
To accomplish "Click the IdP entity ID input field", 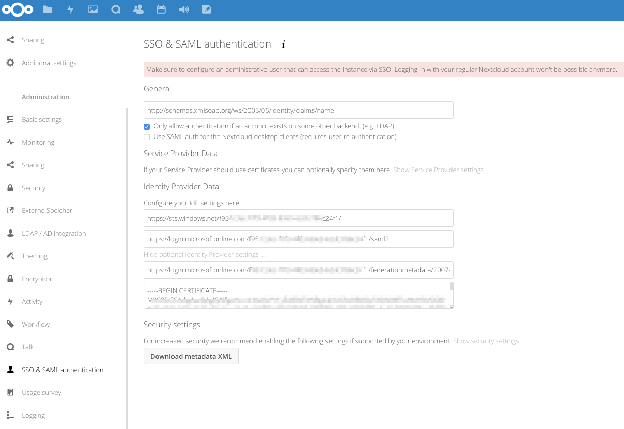I will click(x=298, y=218).
